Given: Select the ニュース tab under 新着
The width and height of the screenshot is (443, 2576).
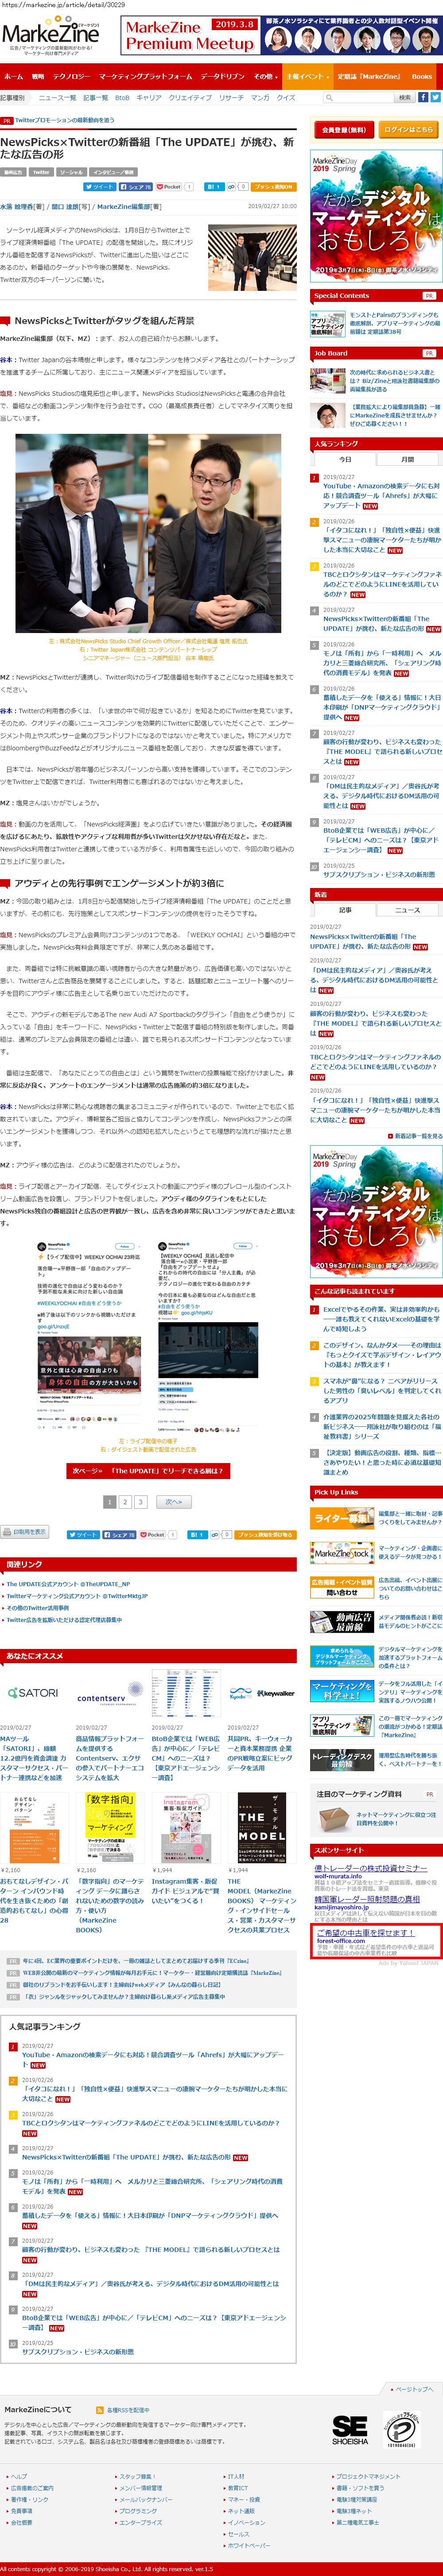Looking at the screenshot, I should 408,910.
